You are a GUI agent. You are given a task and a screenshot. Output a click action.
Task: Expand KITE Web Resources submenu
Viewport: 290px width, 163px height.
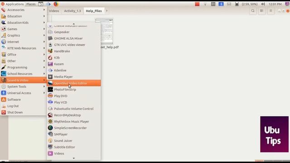23,48
